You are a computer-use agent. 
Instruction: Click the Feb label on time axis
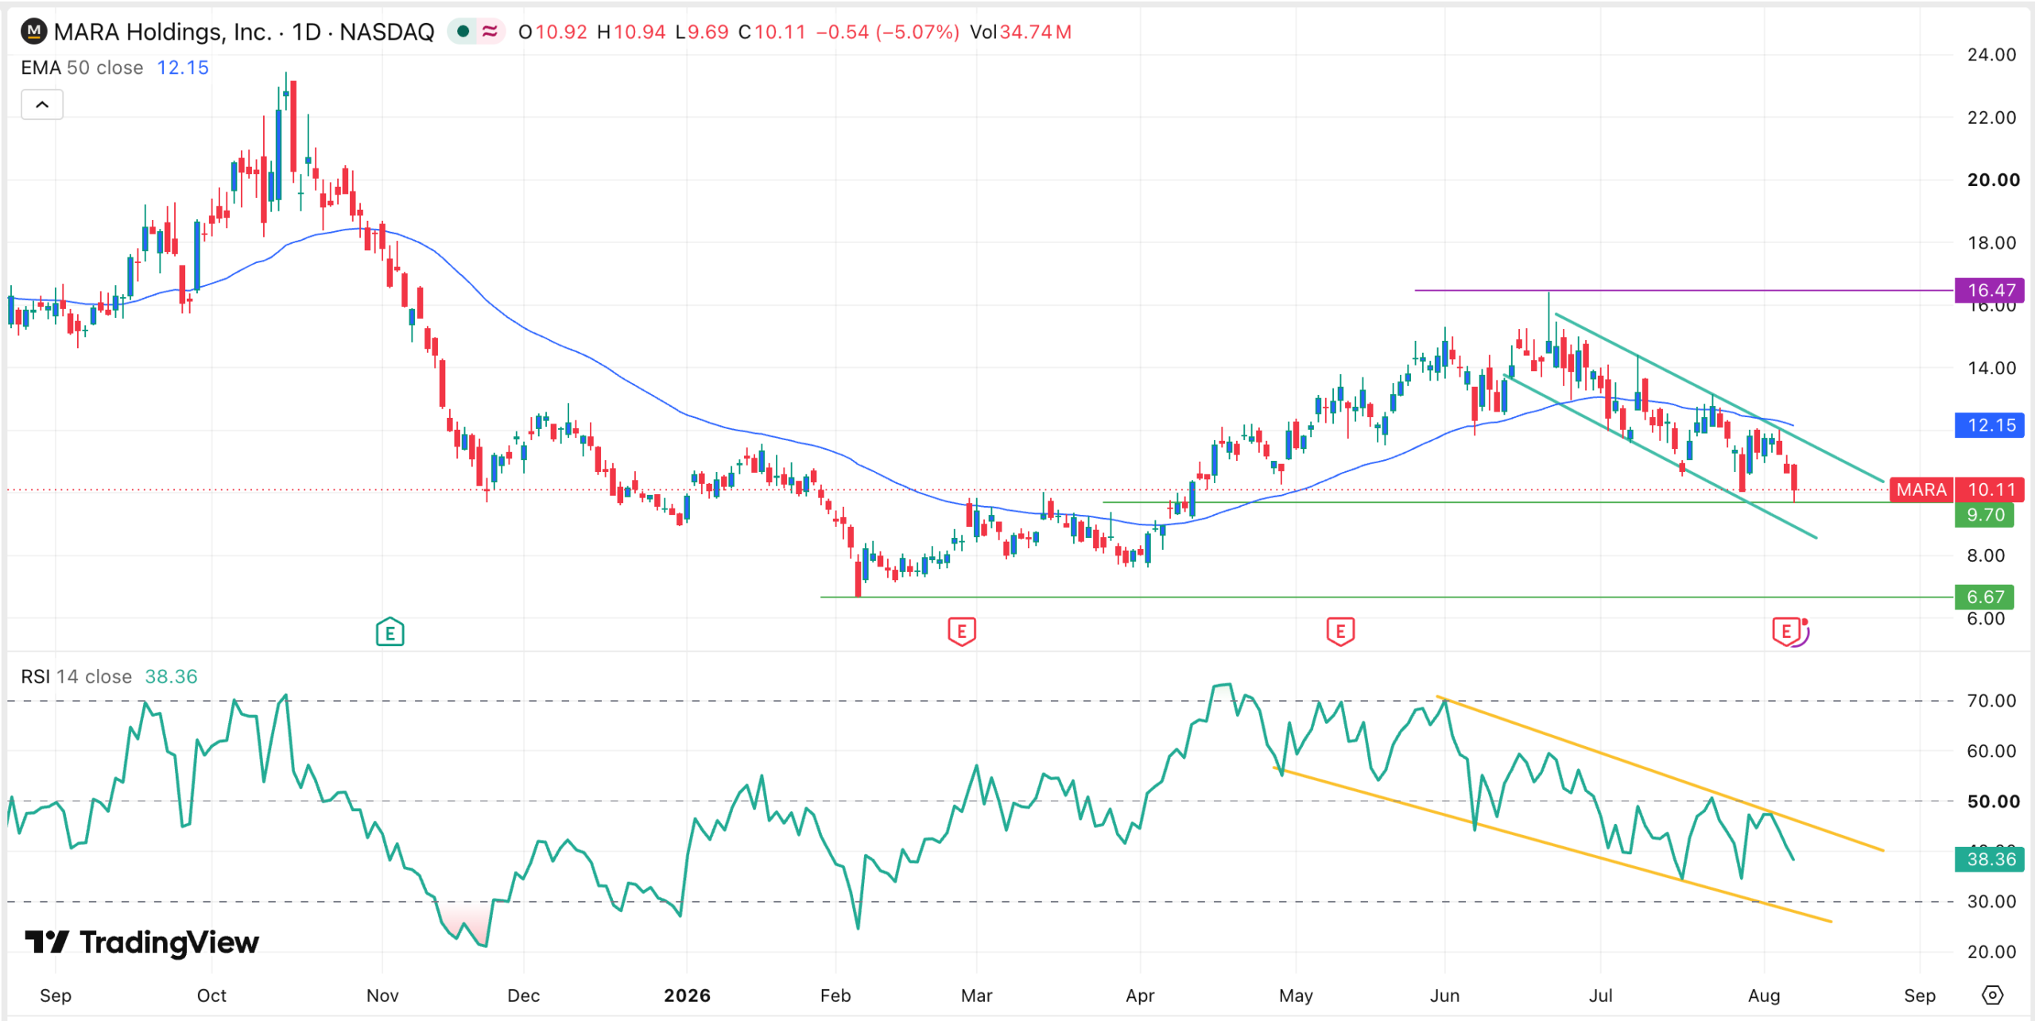[x=835, y=996]
